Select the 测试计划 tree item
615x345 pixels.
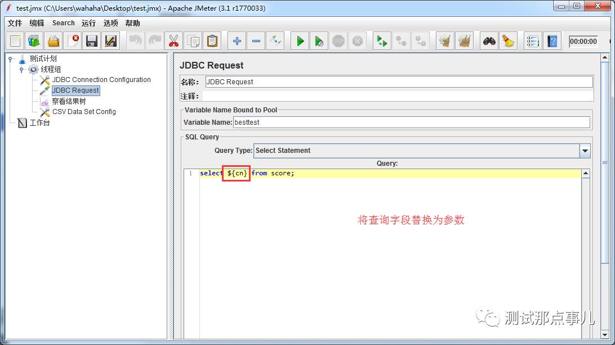[43, 58]
